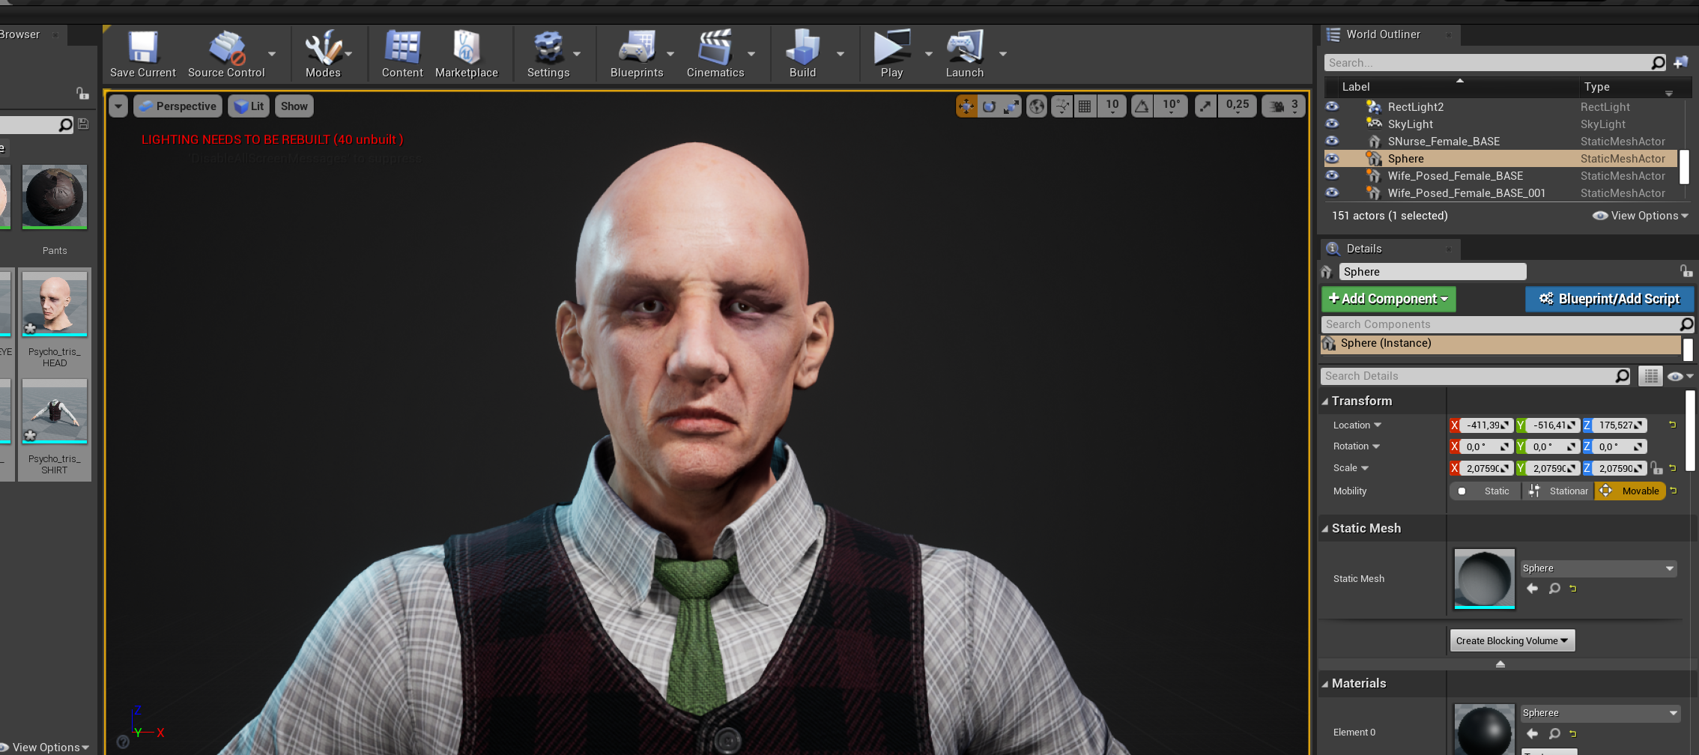Save content browser search filter icon
Viewport: 1699px width, 755px height.
click(x=83, y=124)
